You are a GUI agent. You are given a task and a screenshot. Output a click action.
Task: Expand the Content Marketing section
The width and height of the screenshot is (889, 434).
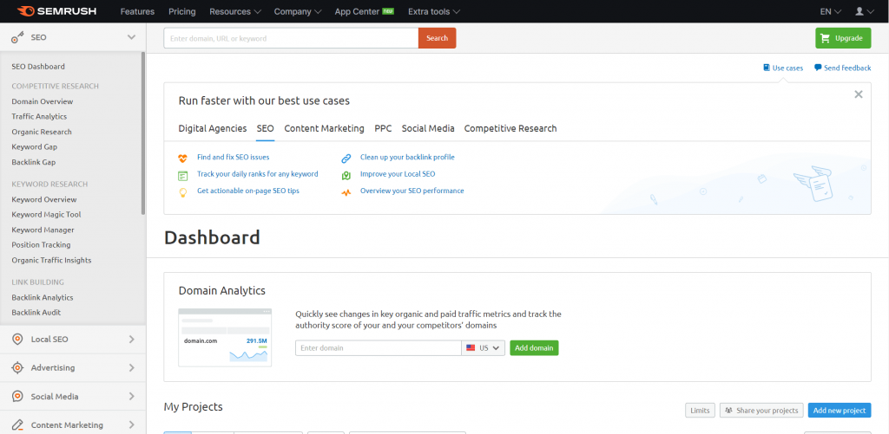pos(132,425)
